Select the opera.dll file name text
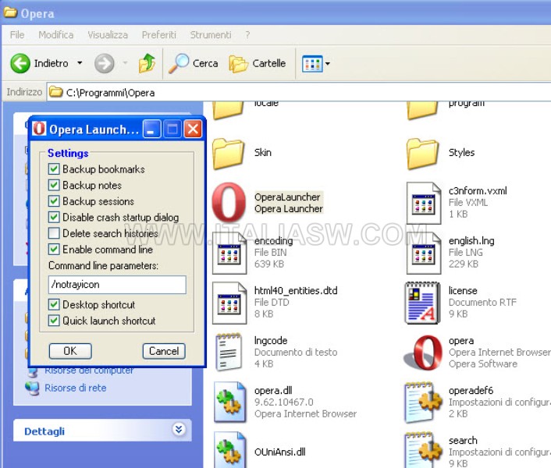The height and width of the screenshot is (468, 551). [x=273, y=391]
